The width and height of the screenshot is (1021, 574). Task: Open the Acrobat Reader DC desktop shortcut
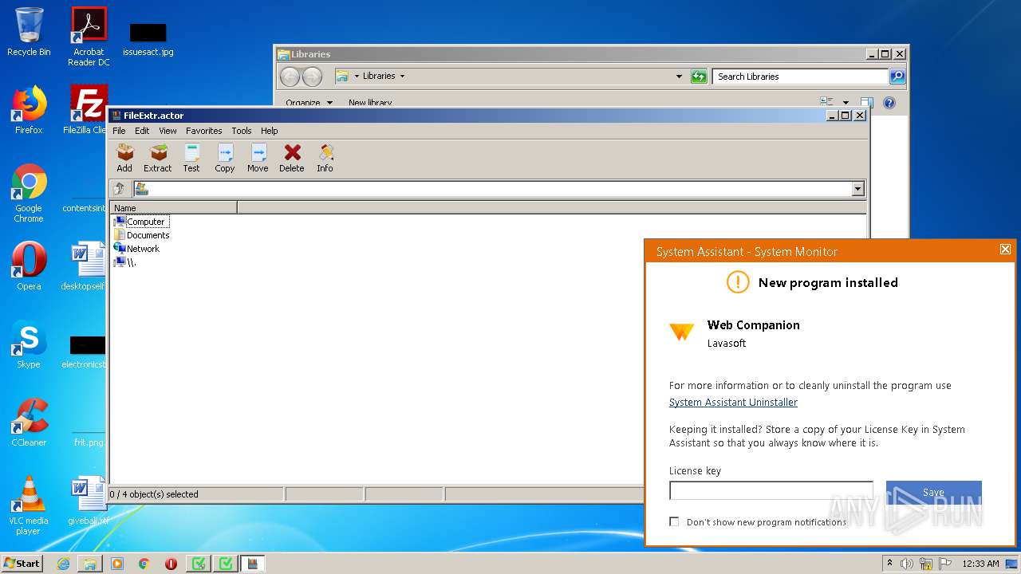pyautogui.click(x=89, y=37)
